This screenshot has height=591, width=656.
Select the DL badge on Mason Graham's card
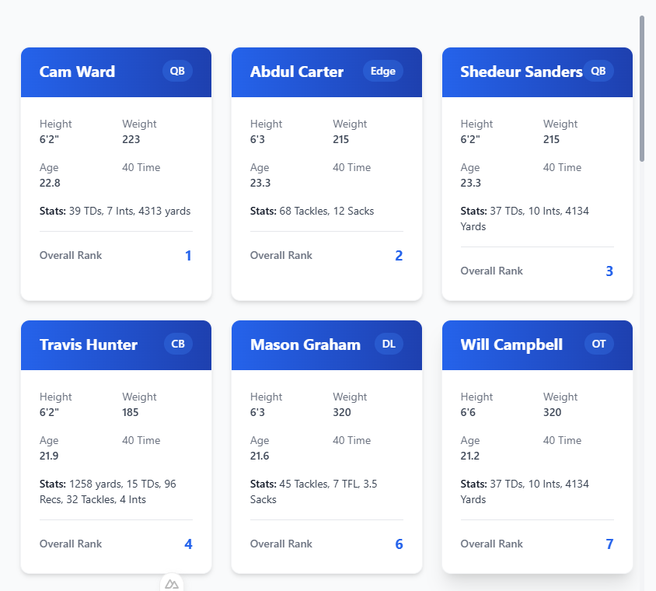(389, 344)
